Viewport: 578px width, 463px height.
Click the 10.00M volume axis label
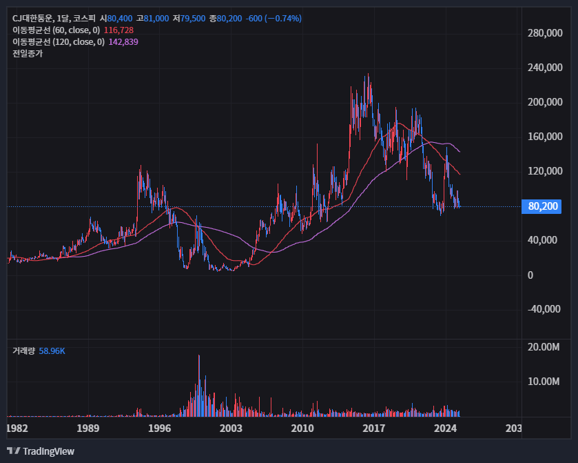pos(544,382)
